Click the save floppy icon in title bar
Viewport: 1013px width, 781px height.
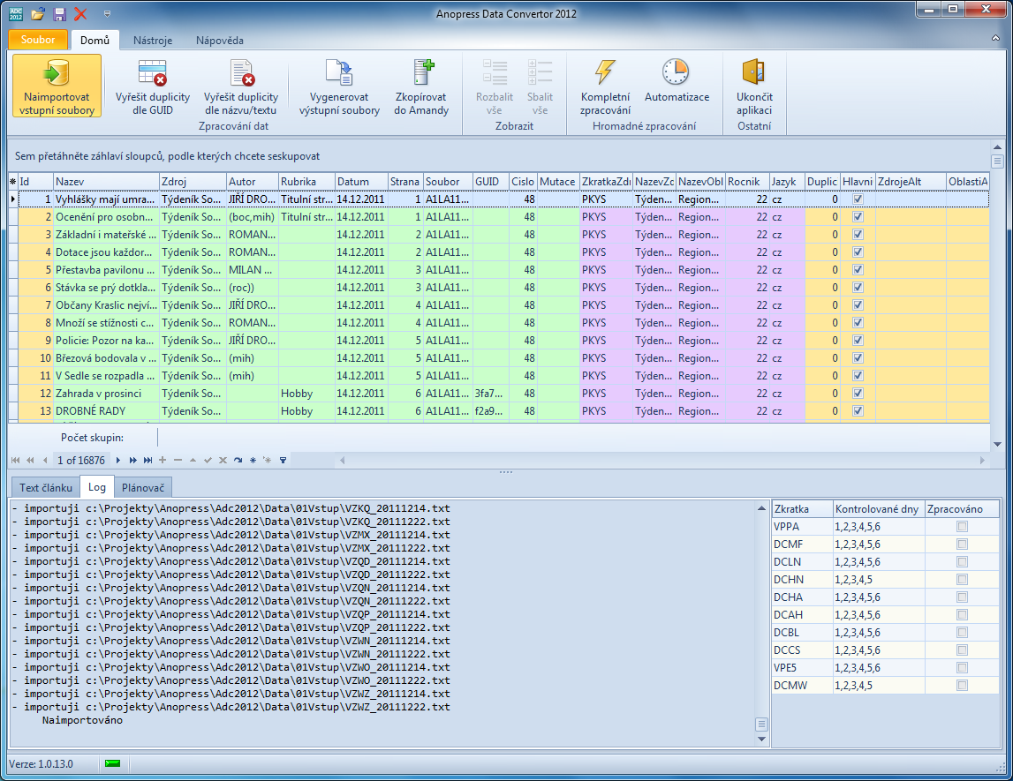point(60,14)
